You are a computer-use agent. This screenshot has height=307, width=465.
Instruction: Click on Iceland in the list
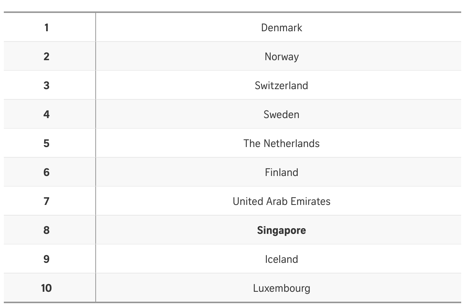coord(281,259)
